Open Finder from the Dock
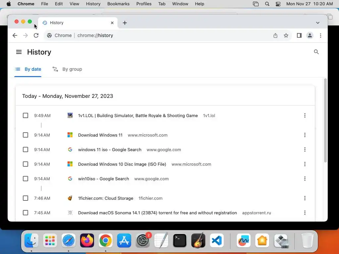This screenshot has width=339, height=254. point(31,240)
